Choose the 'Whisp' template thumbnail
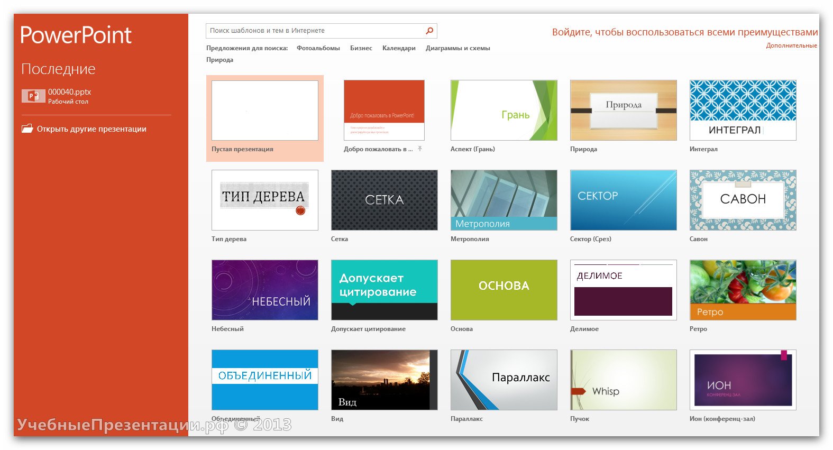833x450 pixels. [624, 380]
